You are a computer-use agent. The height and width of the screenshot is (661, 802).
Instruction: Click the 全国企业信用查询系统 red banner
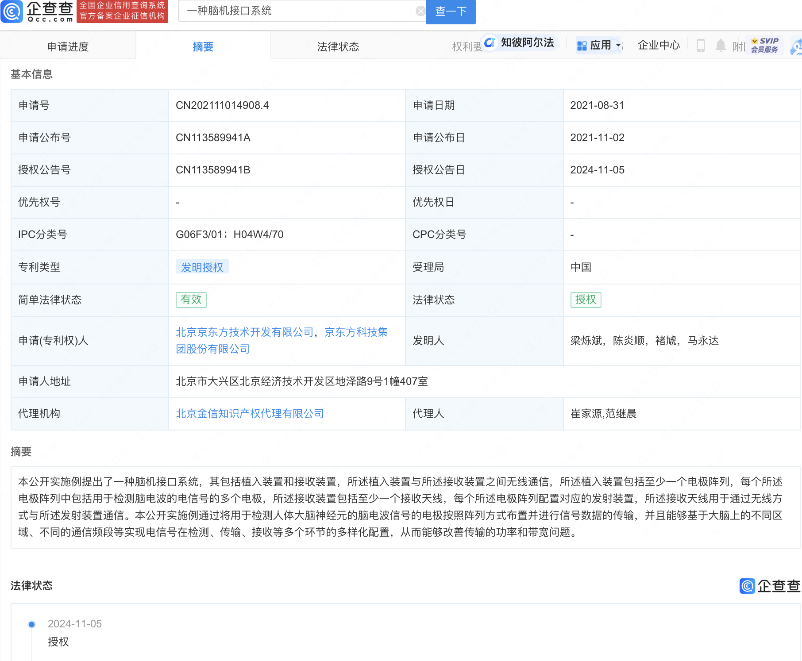click(x=122, y=11)
